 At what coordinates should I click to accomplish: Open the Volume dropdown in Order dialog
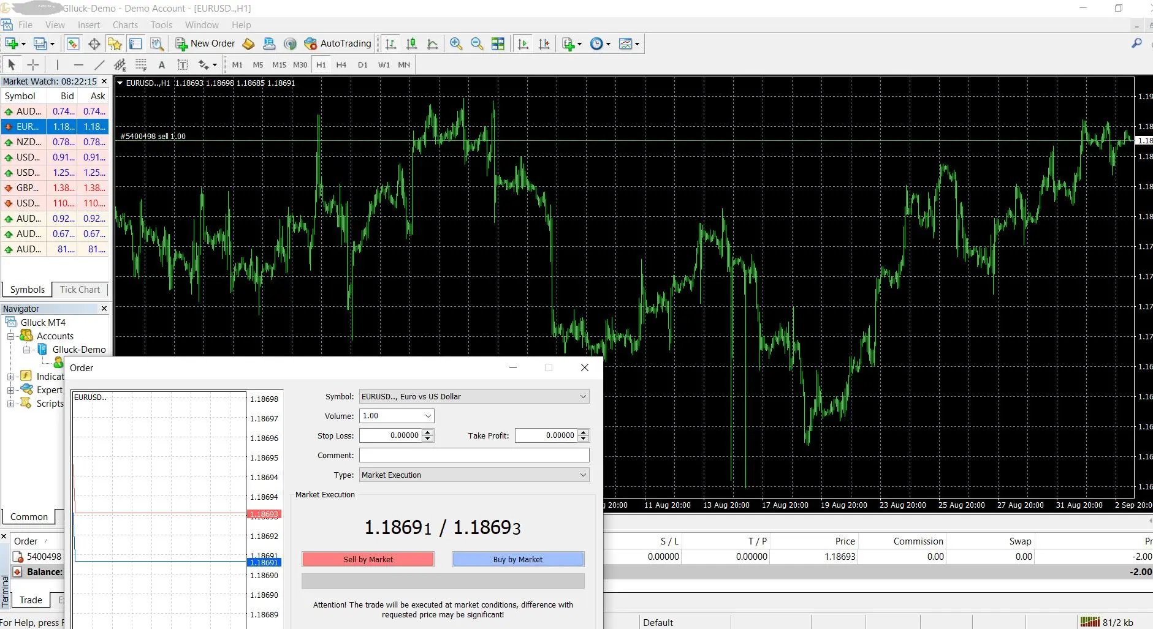[397, 416]
